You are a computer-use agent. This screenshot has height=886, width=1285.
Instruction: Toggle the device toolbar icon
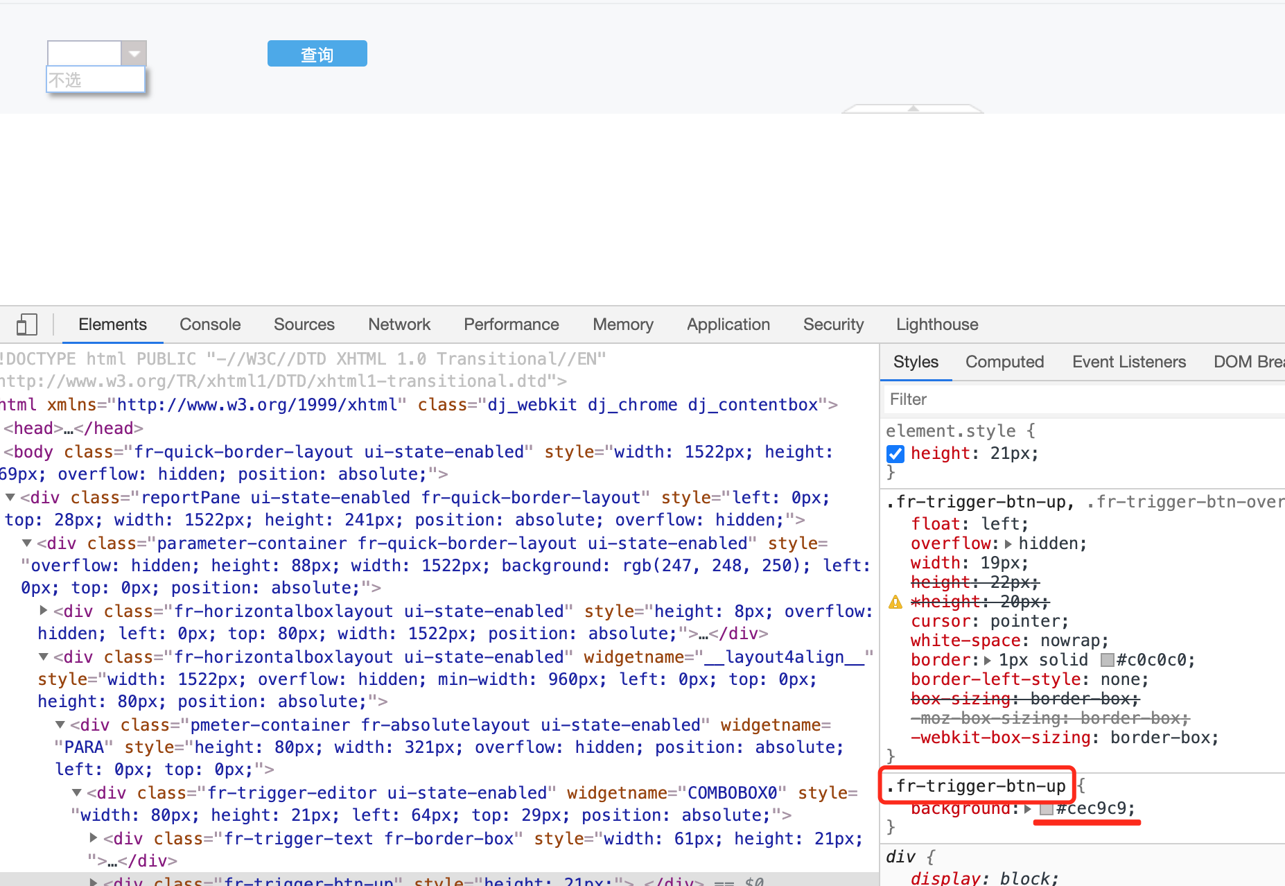26,324
